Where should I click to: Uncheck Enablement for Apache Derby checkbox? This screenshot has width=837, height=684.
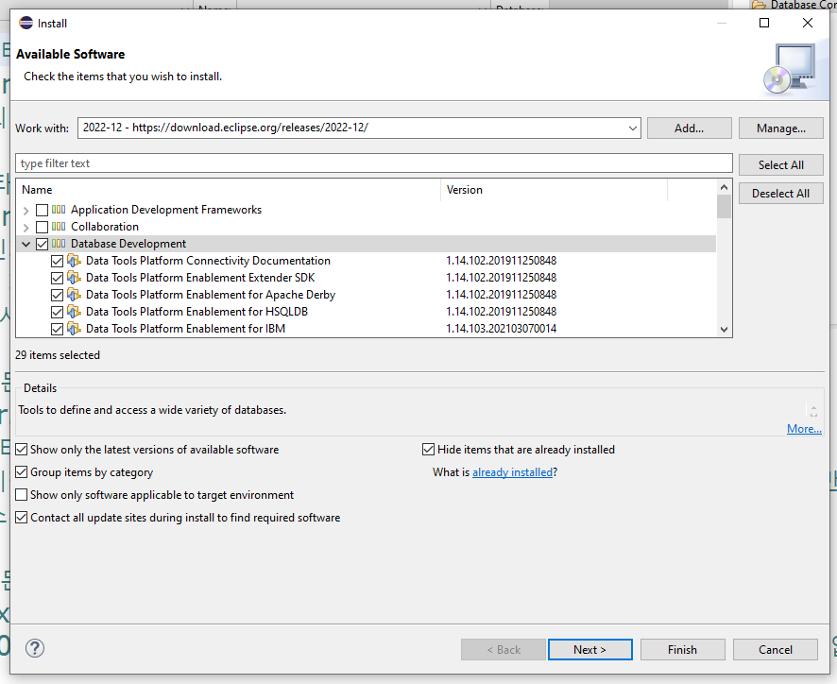click(x=57, y=296)
